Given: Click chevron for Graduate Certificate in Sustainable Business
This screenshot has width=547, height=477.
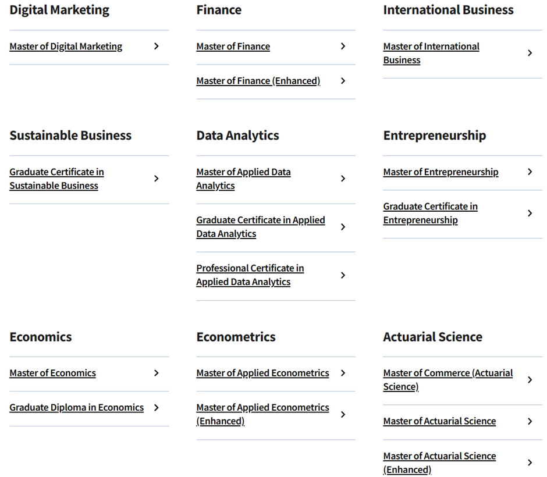Looking at the screenshot, I should pos(156,179).
